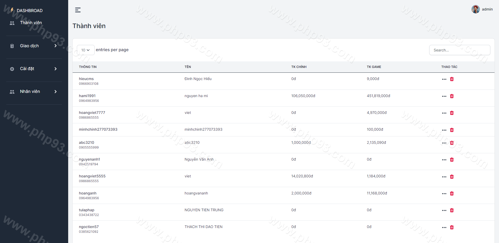Image resolution: width=499 pixels, height=243 pixels.
Task: Delete the hieucms member with trash icon
Action: click(452, 79)
